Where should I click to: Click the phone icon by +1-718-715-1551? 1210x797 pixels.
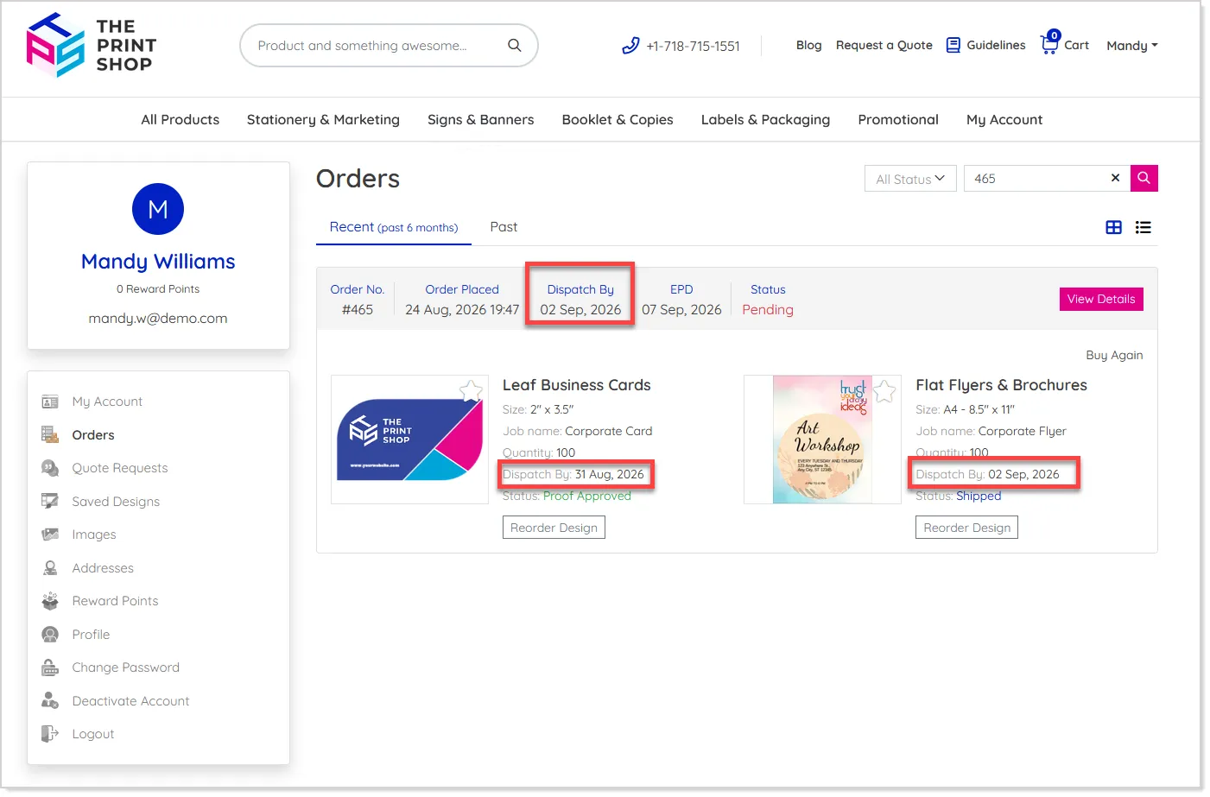click(x=630, y=46)
